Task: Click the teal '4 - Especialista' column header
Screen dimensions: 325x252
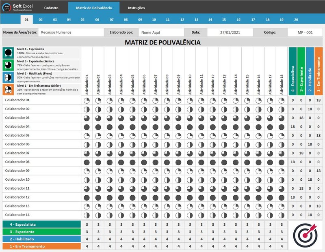Action: pyautogui.click(x=292, y=71)
